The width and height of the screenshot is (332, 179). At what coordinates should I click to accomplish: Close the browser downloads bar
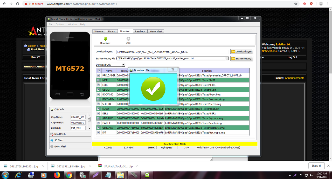click(328, 166)
